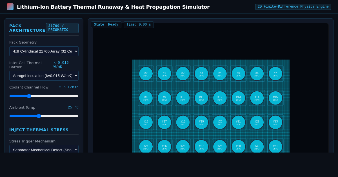Select battery cell #19
Screen dimensions: 338x177
pyautogui.click(x=201, y=122)
